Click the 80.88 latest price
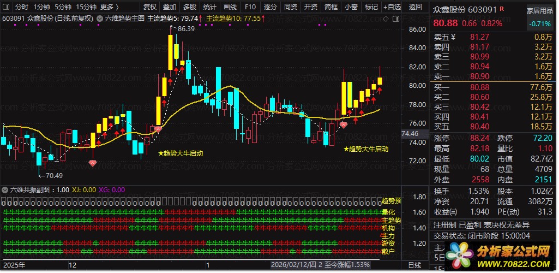 tap(446, 23)
